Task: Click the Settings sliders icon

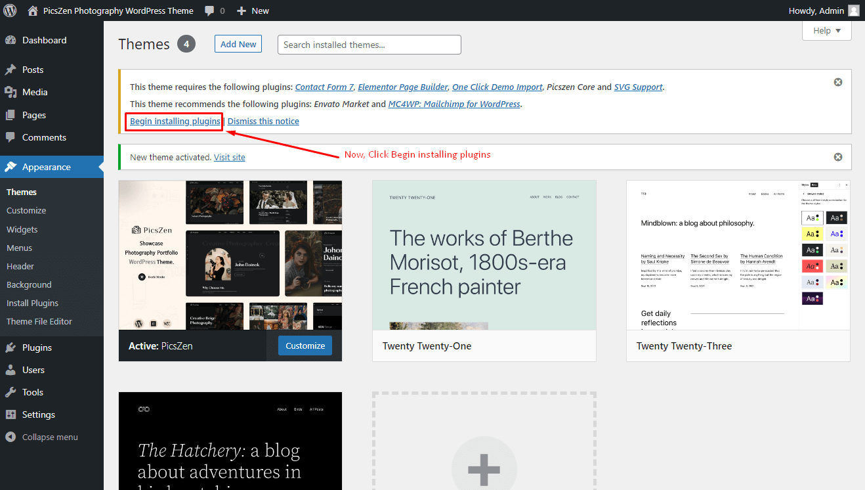Action: point(11,414)
